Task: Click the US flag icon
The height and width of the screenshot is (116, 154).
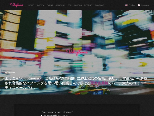Action: 126,5
